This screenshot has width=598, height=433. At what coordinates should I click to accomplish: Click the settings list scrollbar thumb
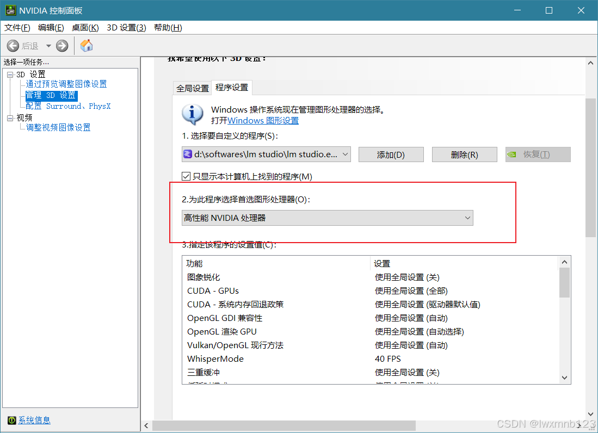pyautogui.click(x=564, y=282)
